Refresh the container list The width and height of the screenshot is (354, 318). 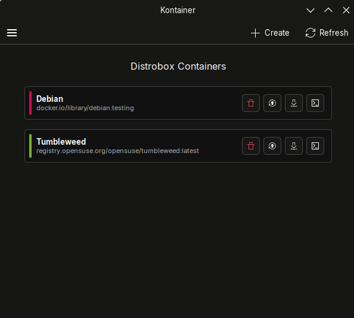tap(327, 33)
